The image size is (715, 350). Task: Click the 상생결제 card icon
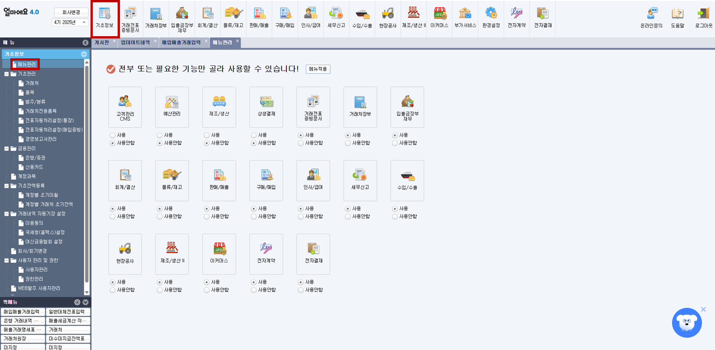click(x=266, y=107)
